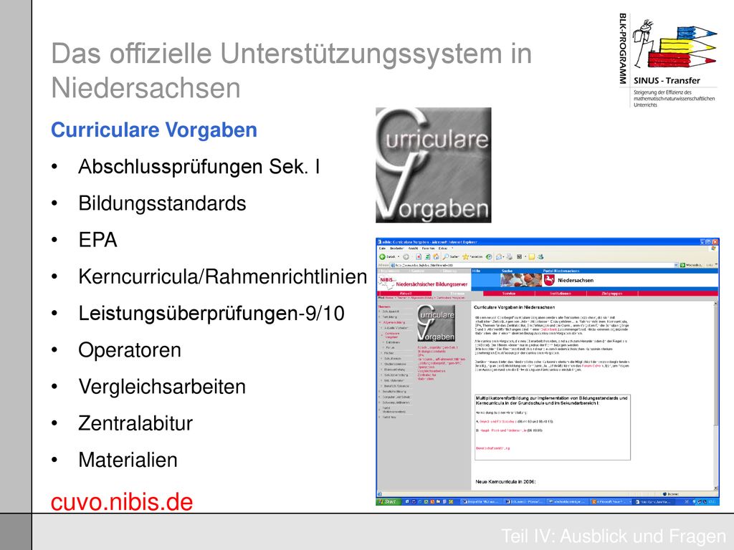This screenshot has width=734, height=550.
Task: Click the Niedersachsen horse coat of arms
Action: 548,280
